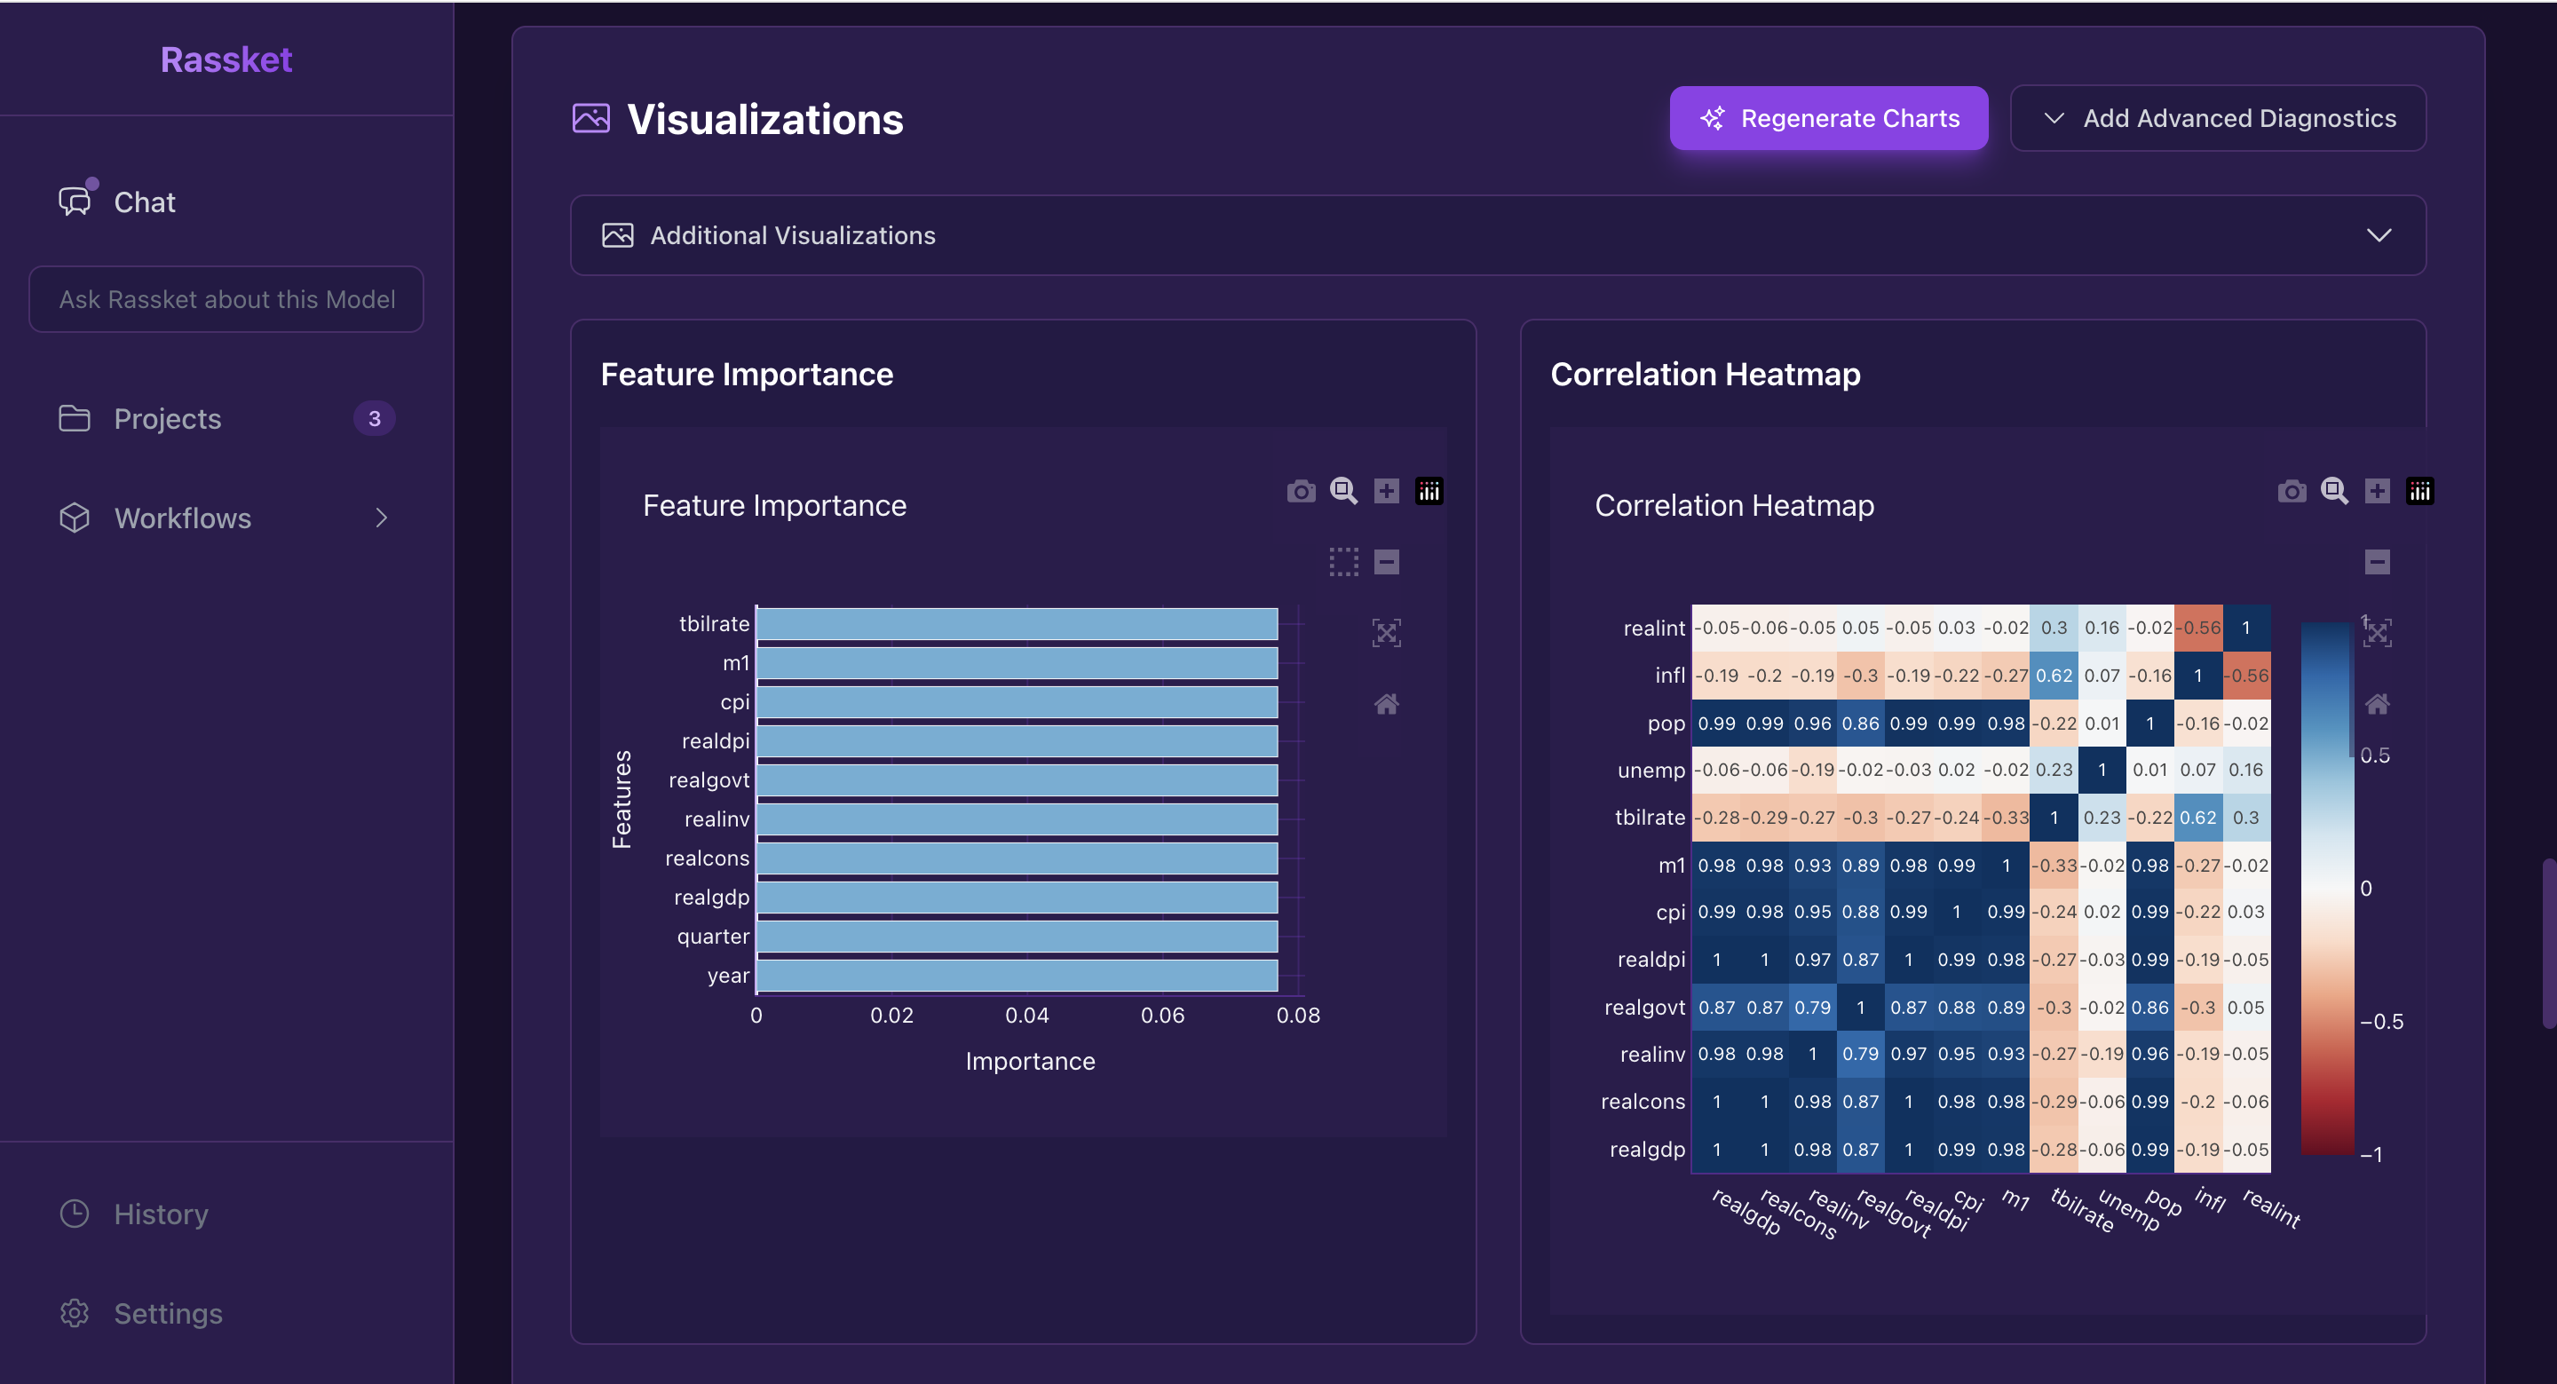The height and width of the screenshot is (1384, 2557).
Task: Click the Regenerate Charts button
Action: coord(1829,118)
